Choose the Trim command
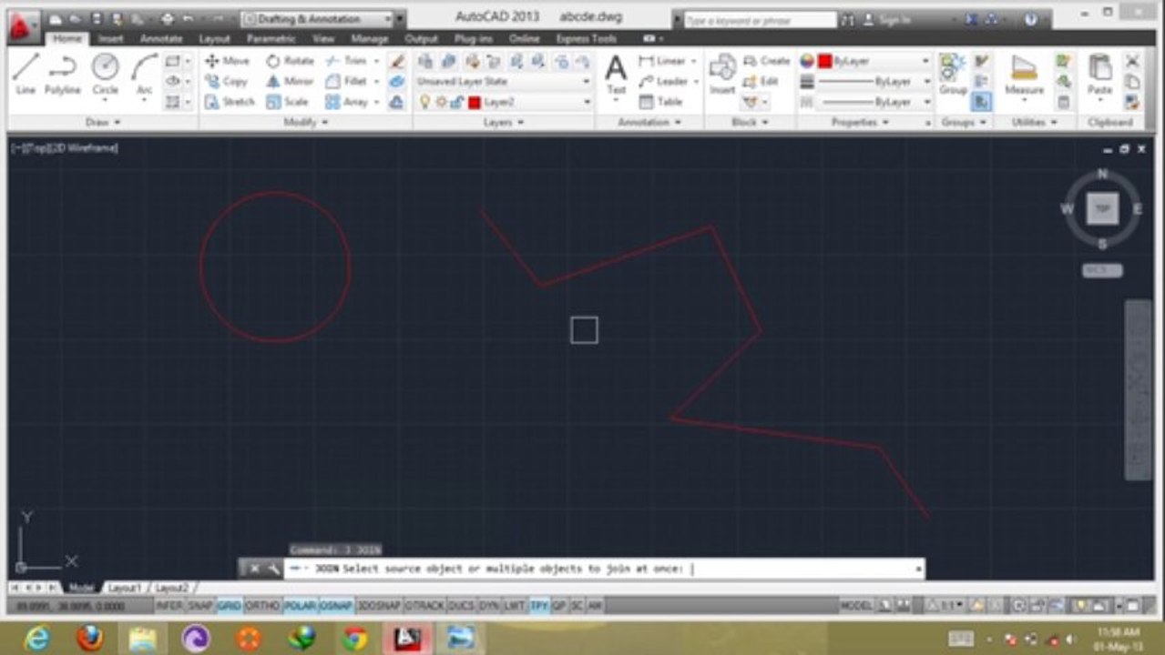This screenshot has height=655, width=1165. pos(346,61)
